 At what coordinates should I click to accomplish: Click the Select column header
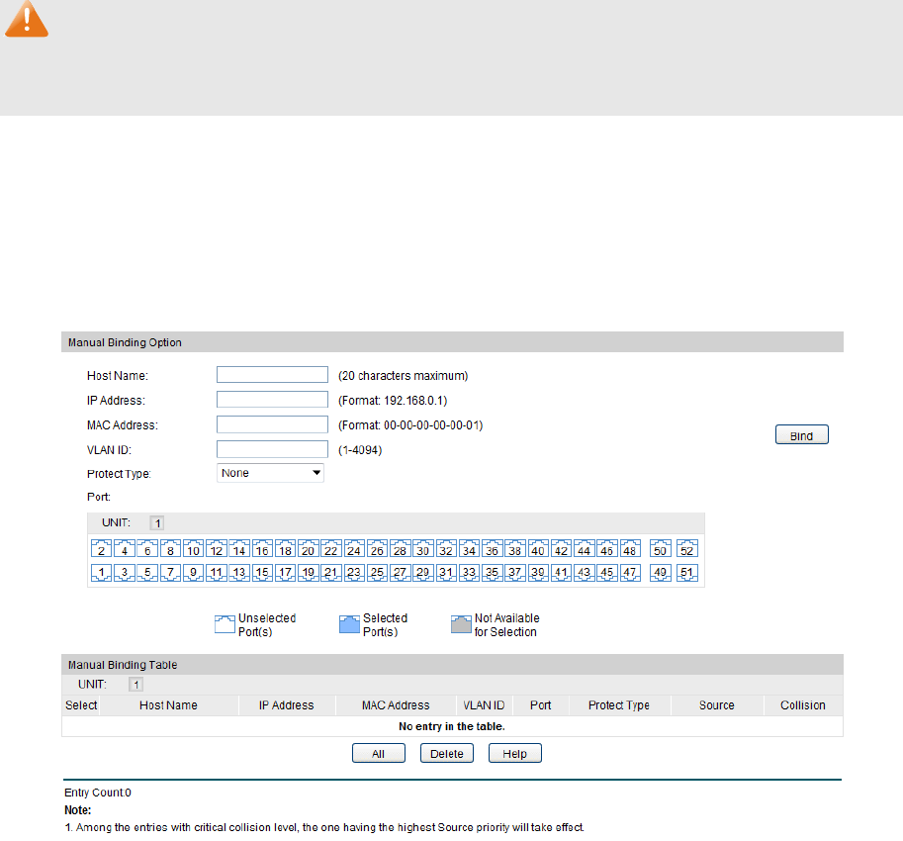pyautogui.click(x=81, y=705)
